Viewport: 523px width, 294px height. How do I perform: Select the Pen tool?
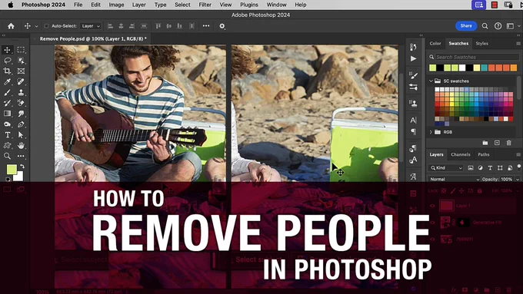click(x=21, y=124)
